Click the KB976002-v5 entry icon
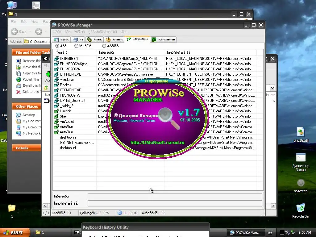316x237 pixels. click(56, 95)
